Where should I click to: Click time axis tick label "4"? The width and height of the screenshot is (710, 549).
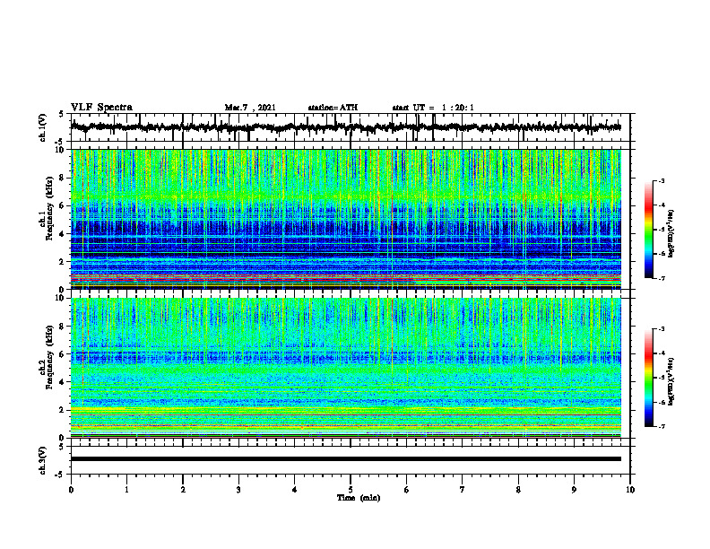[295, 490]
